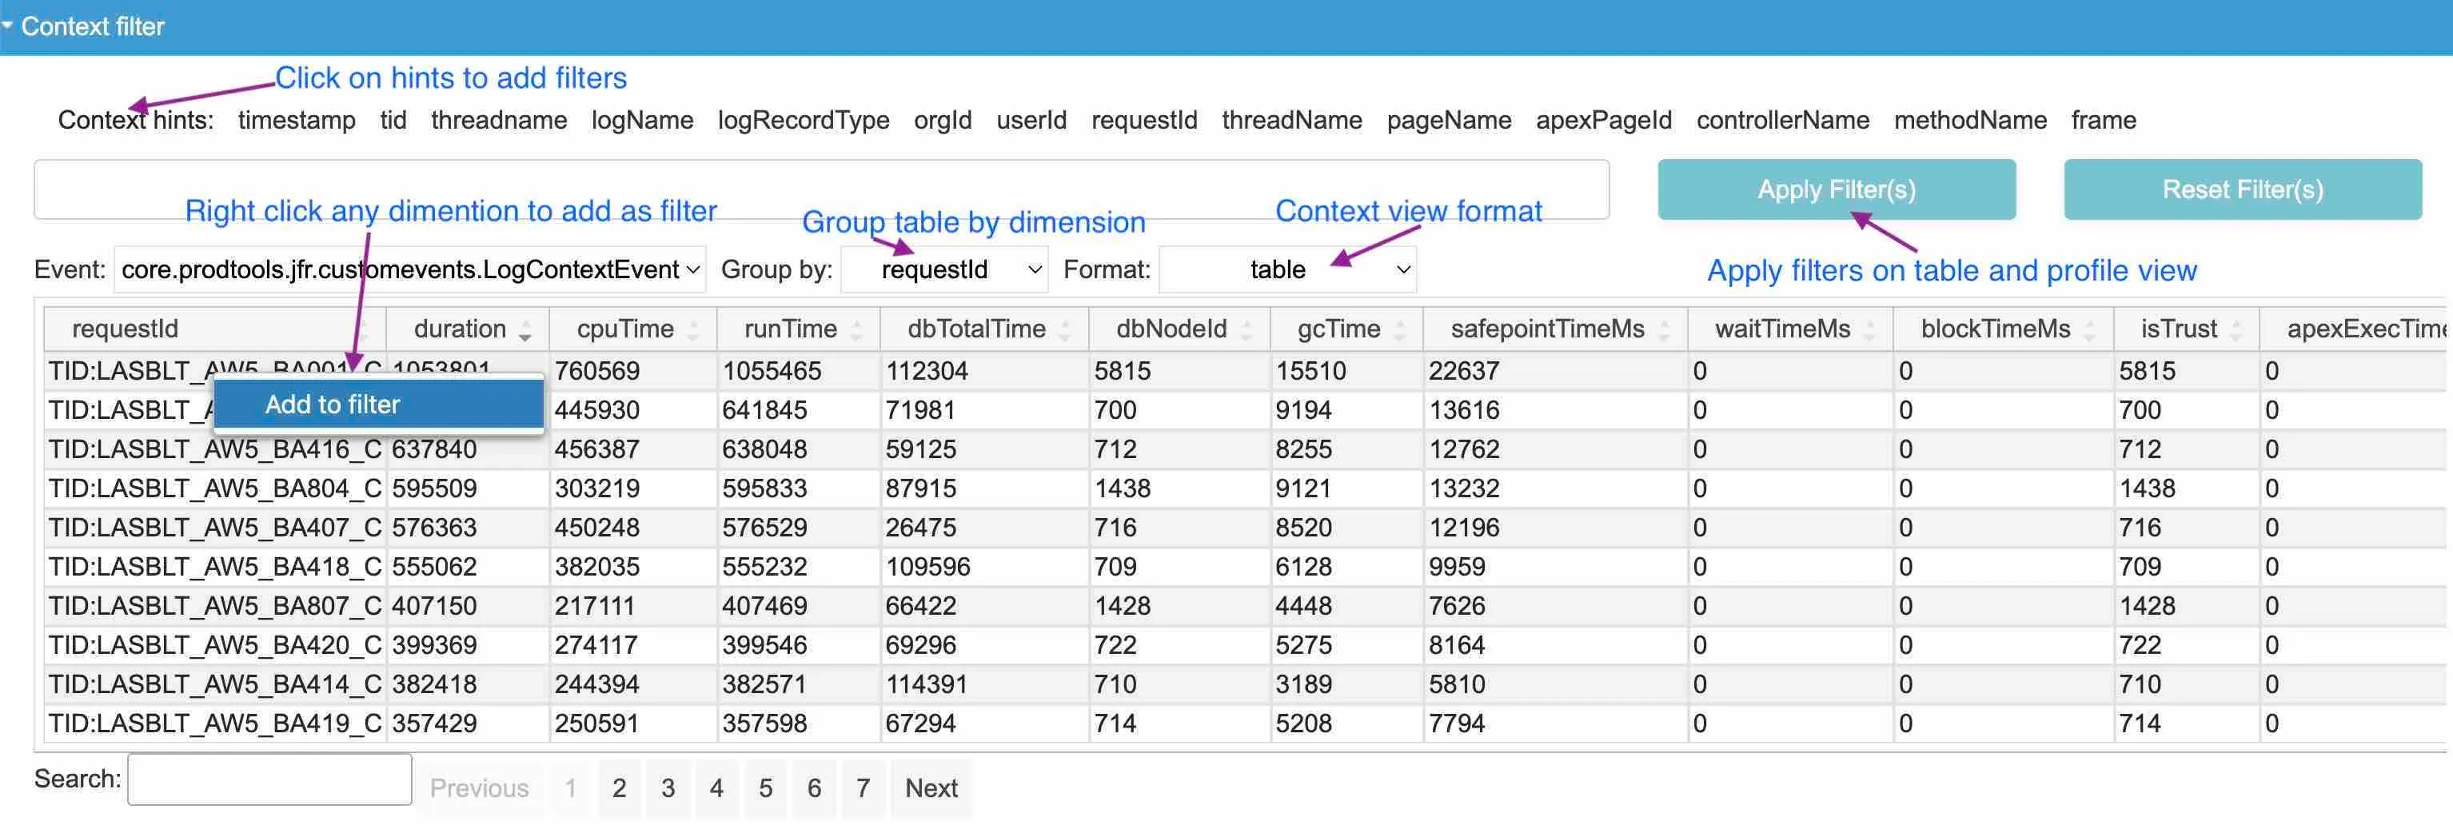Sort the safepointTimeMs column arrow
The image size is (2453, 833).
(x=1665, y=329)
